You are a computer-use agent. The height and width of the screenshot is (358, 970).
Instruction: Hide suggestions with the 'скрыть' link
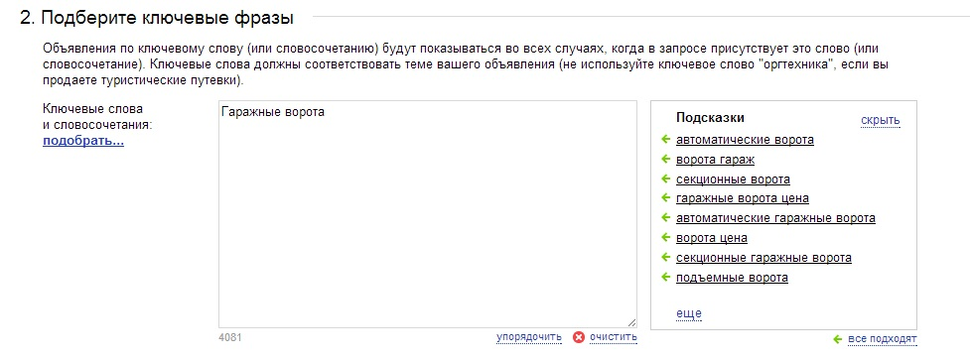[881, 119]
